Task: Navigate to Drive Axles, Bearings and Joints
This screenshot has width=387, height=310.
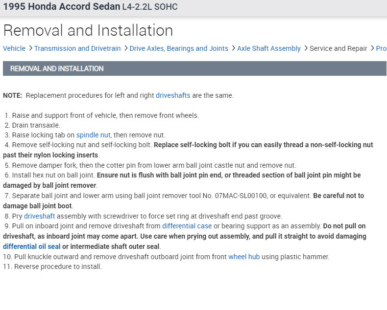Action: click(x=179, y=48)
